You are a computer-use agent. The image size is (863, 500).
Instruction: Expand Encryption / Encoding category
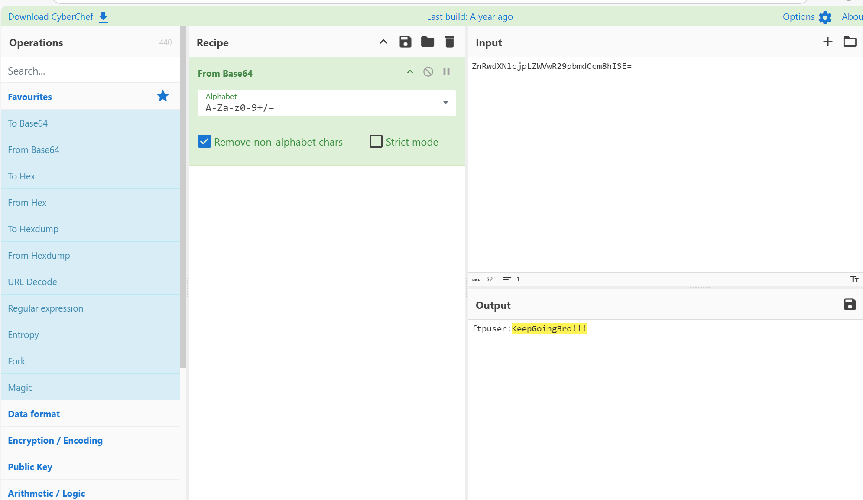click(x=55, y=440)
